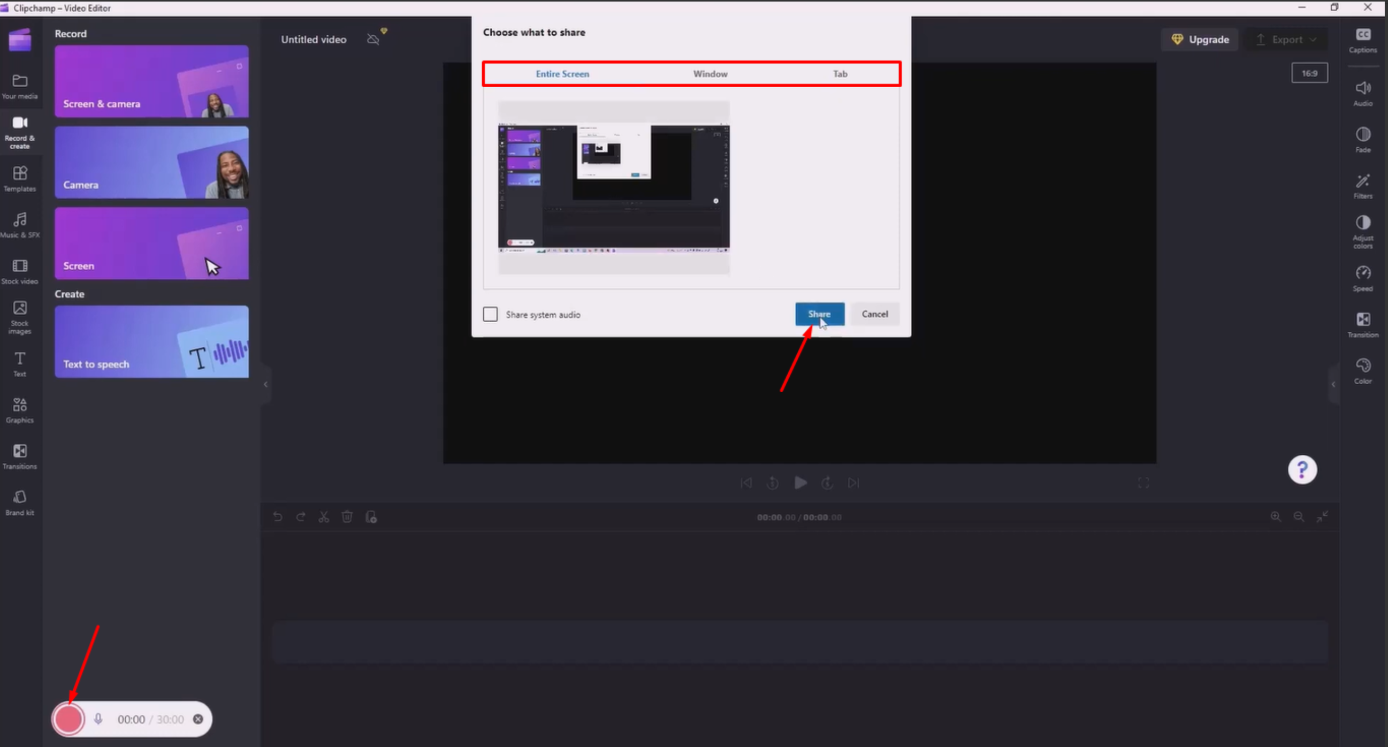Toggle the camera icon beside Untitled video
The height and width of the screenshot is (747, 1388).
(372, 39)
